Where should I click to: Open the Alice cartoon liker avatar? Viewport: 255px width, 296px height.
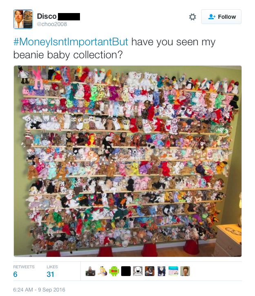102,271
